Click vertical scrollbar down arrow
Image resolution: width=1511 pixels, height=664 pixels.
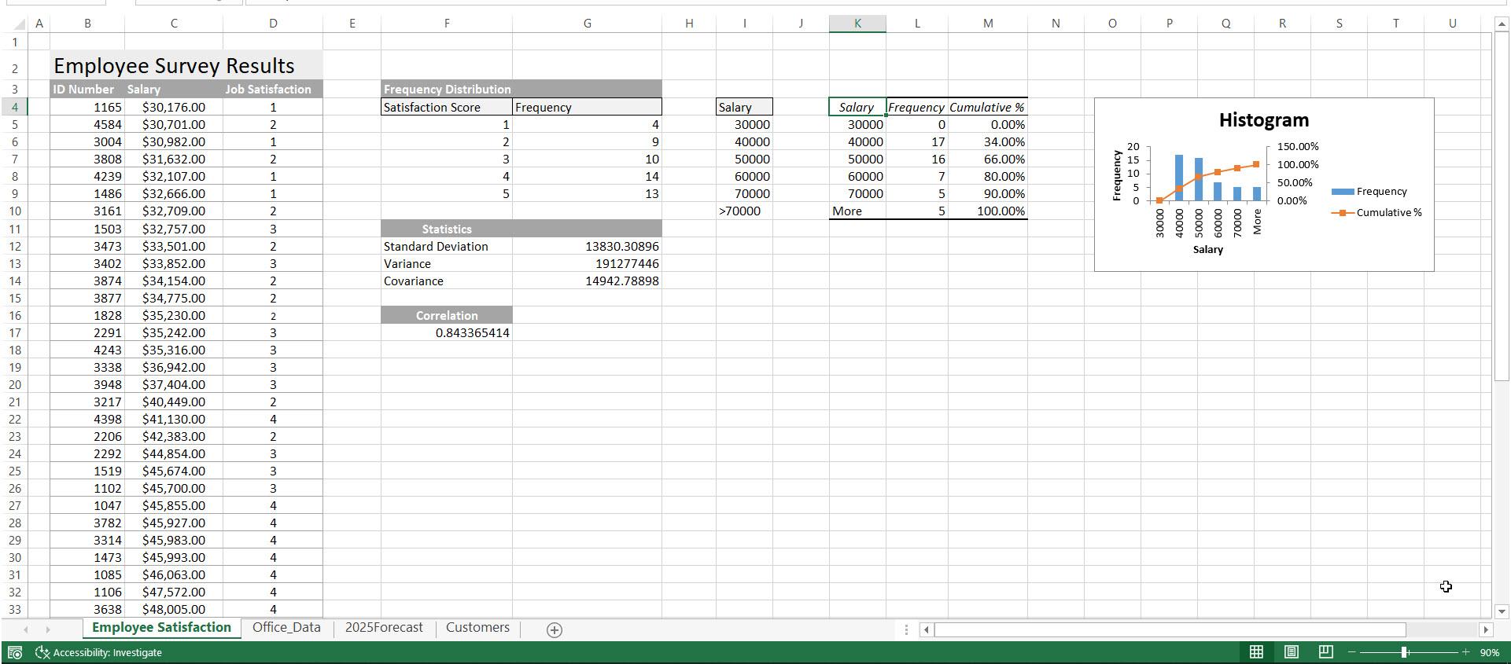(1502, 611)
